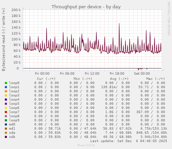The height and width of the screenshot is (149, 172).
Task: Select the md1 legend label
Action: point(12,129)
